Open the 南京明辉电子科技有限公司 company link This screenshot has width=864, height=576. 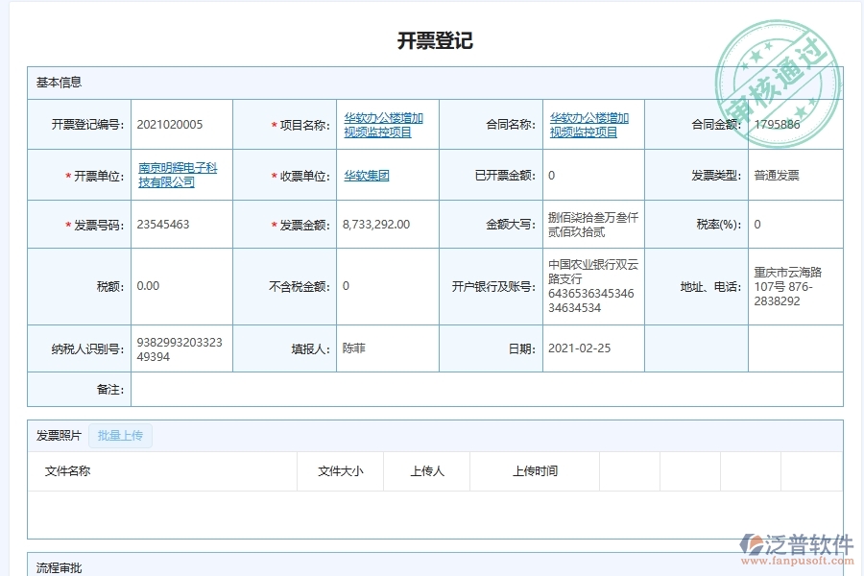[x=180, y=174]
